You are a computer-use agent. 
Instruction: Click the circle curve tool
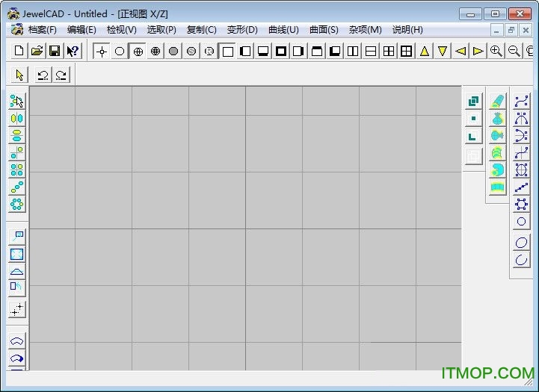pos(522,222)
